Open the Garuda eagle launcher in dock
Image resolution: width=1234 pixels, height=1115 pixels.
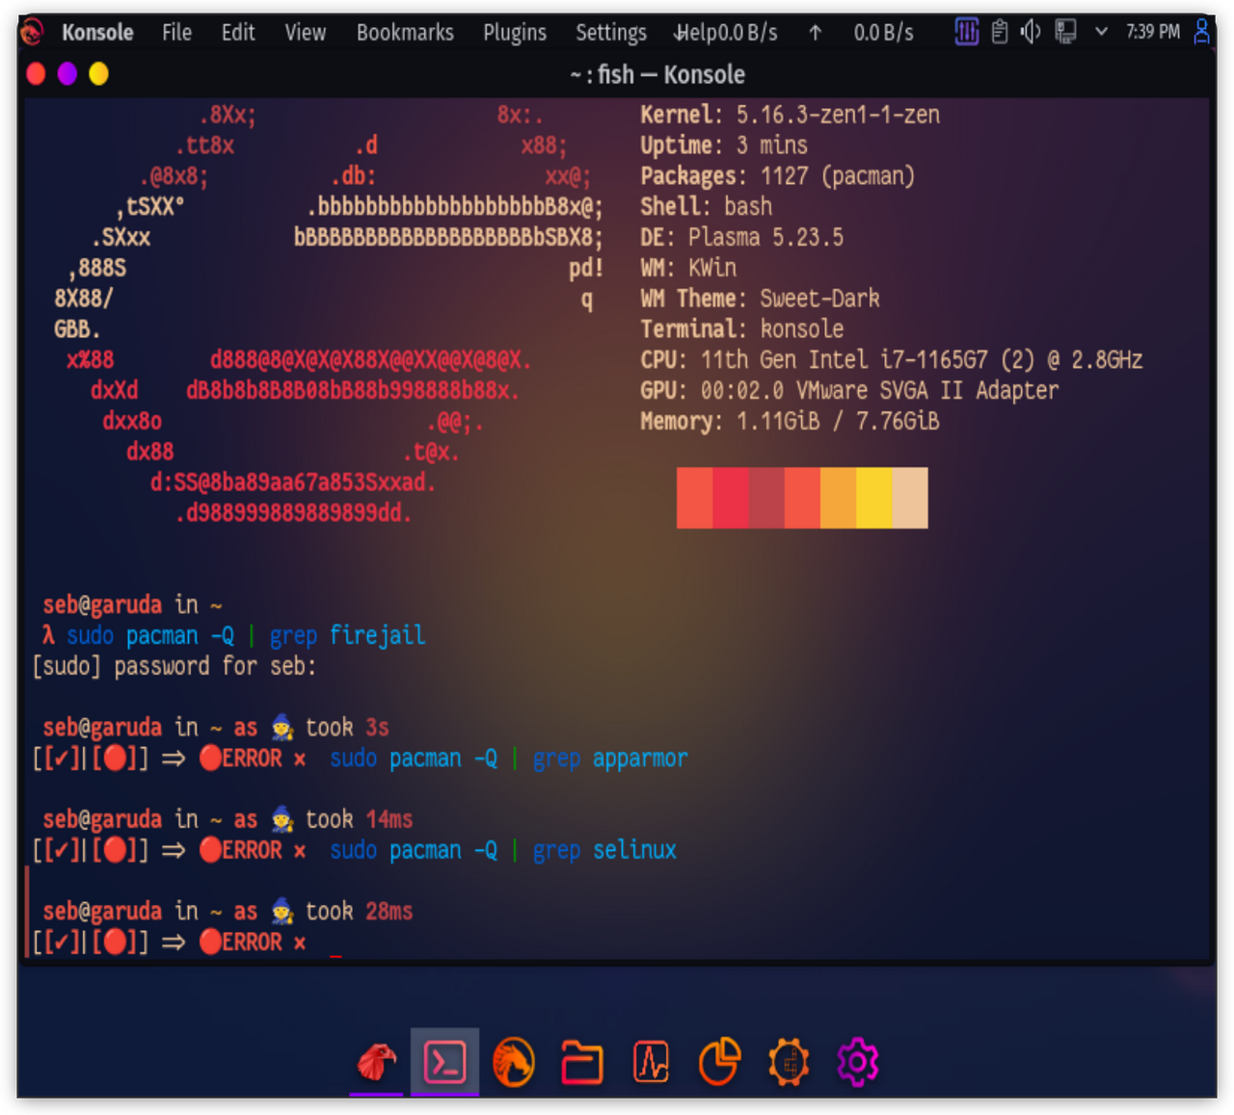point(377,1062)
